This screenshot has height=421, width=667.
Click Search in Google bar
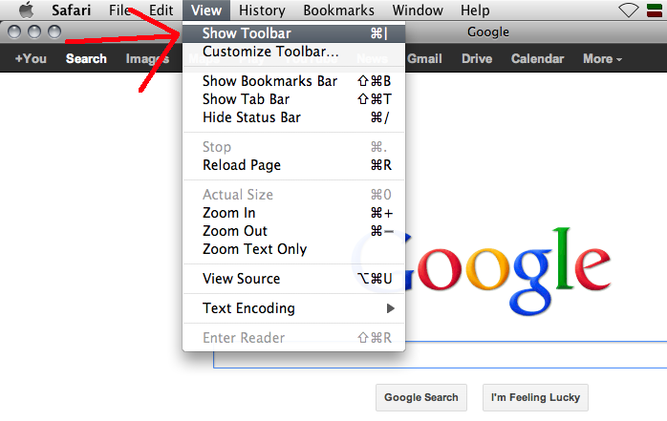click(86, 58)
